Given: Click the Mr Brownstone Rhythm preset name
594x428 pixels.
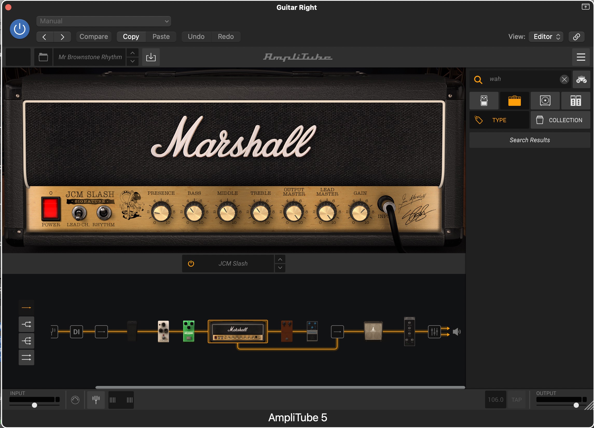Looking at the screenshot, I should pos(90,57).
